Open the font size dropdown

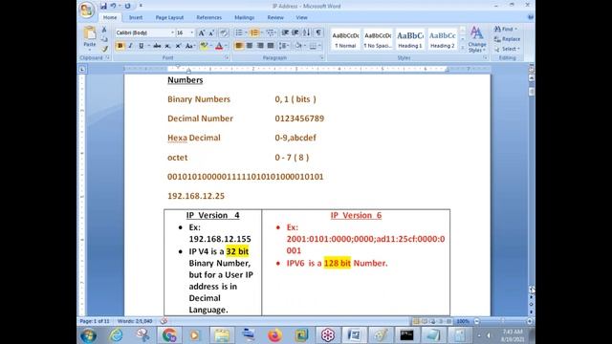coord(191,32)
